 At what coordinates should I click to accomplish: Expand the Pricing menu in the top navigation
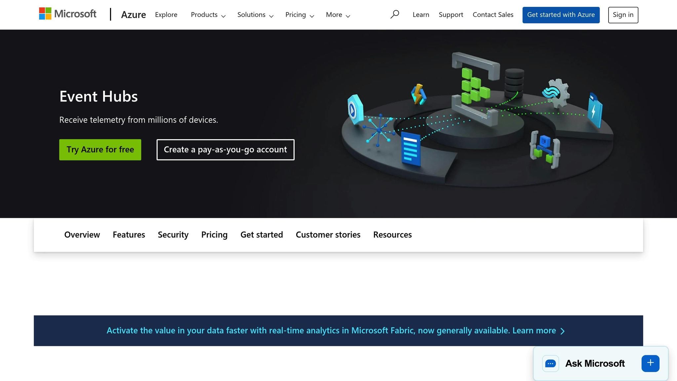(x=299, y=15)
